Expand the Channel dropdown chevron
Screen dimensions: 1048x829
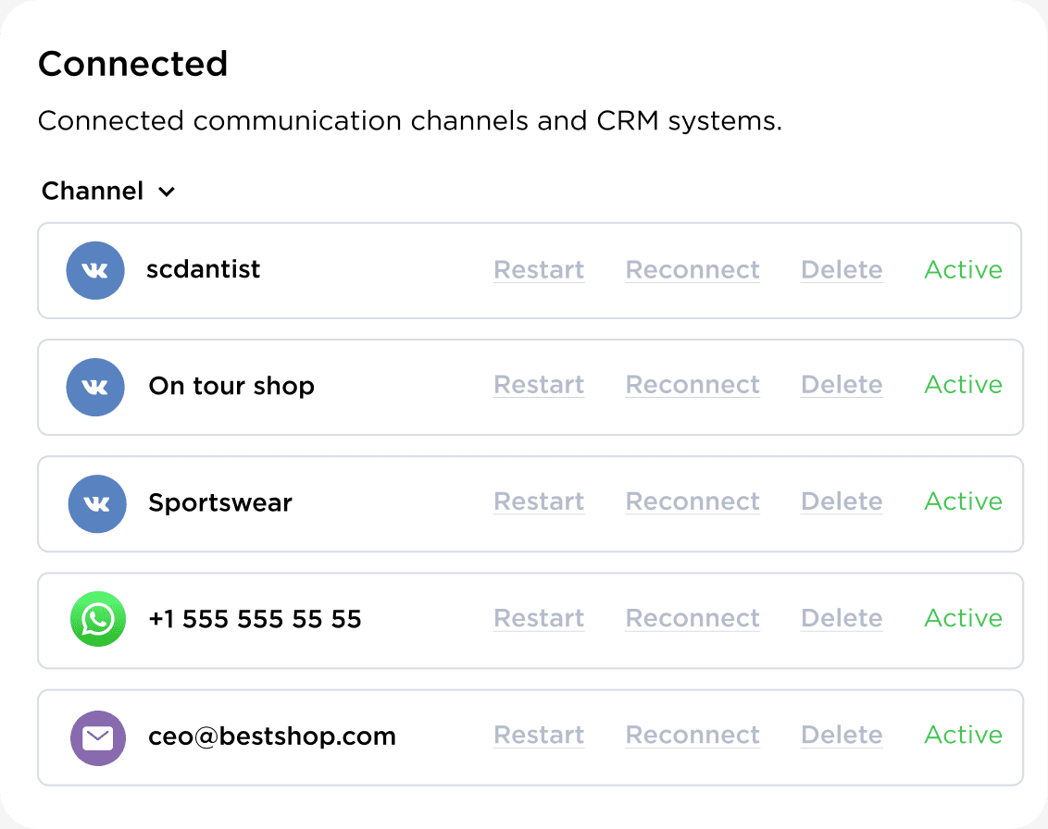click(x=167, y=192)
